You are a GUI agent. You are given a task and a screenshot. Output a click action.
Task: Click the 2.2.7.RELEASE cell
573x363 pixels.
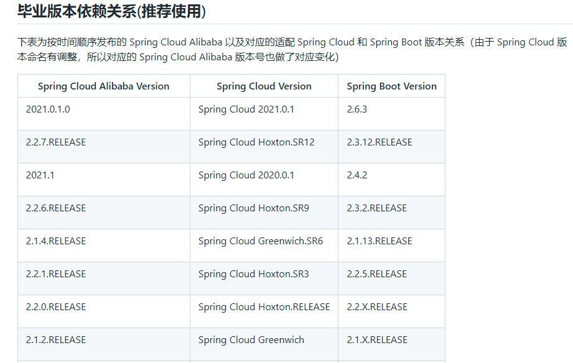pyautogui.click(x=56, y=142)
